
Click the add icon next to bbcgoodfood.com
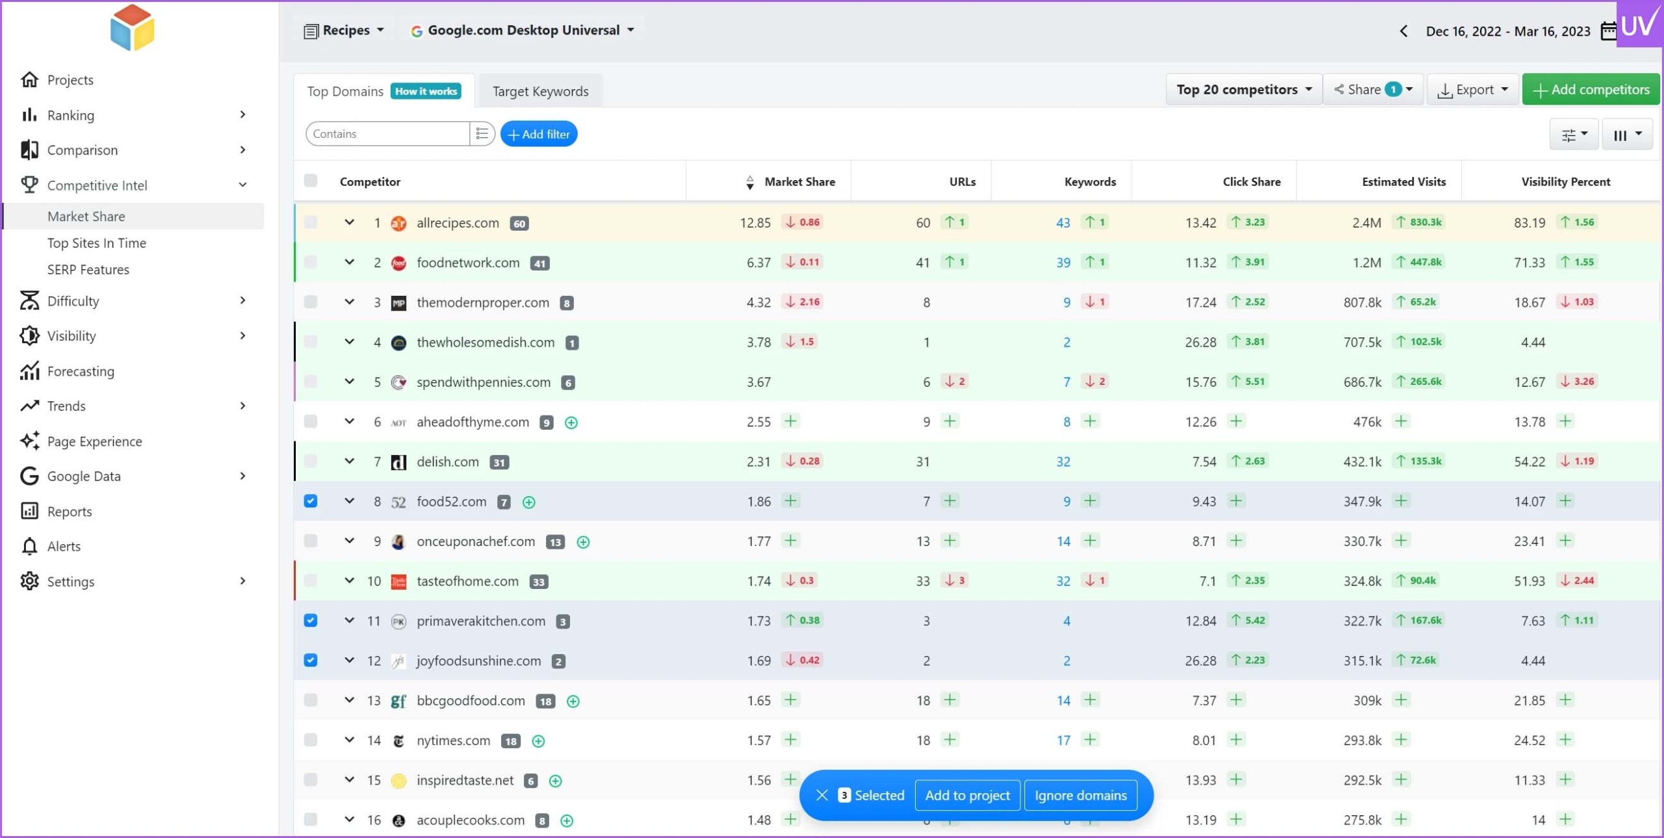[x=573, y=701]
